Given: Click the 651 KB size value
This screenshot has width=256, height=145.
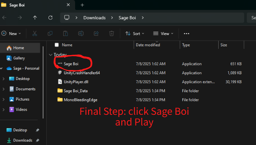Looking at the screenshot, I should click(236, 64).
